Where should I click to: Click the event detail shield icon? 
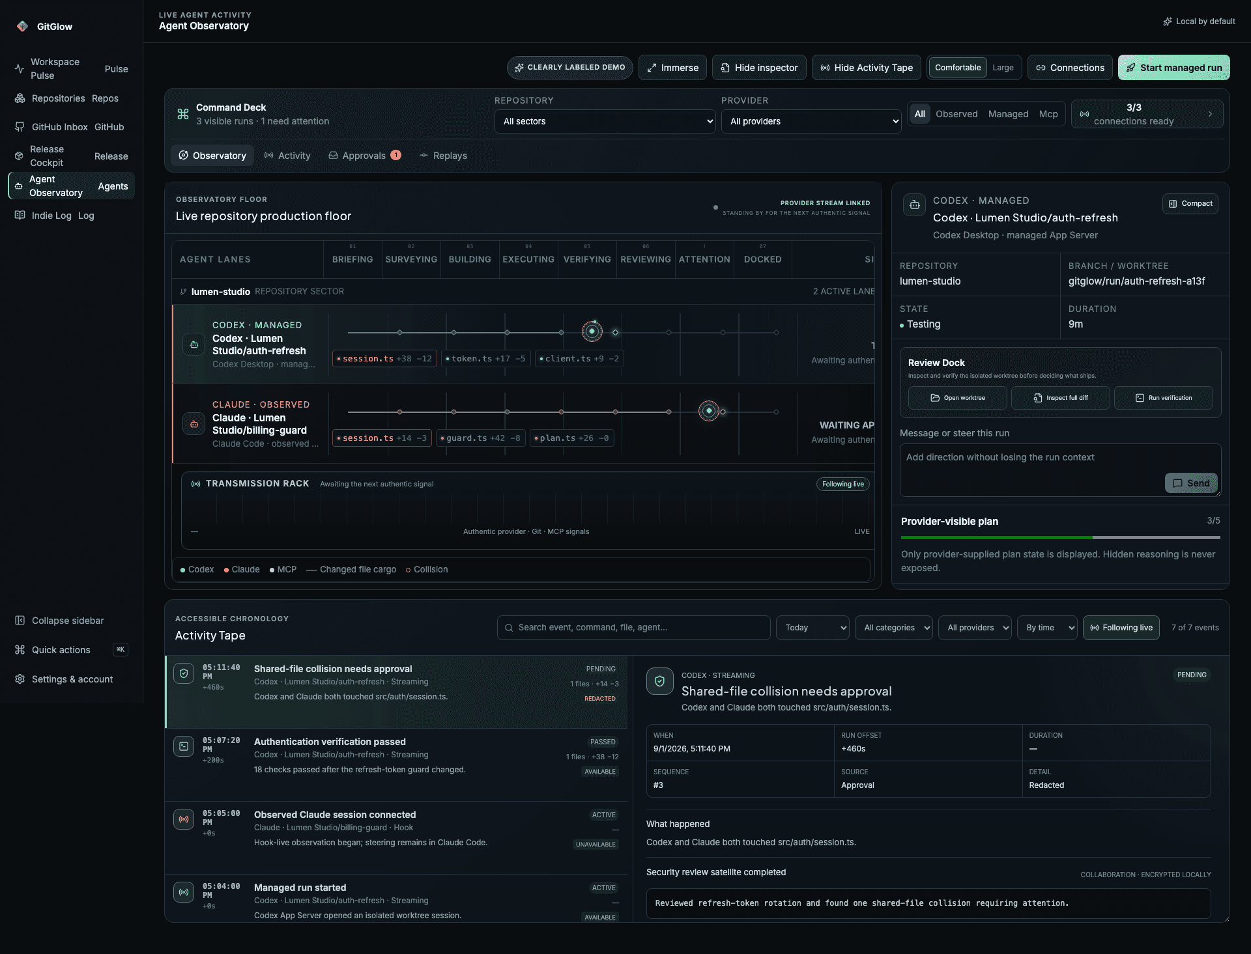[660, 681]
